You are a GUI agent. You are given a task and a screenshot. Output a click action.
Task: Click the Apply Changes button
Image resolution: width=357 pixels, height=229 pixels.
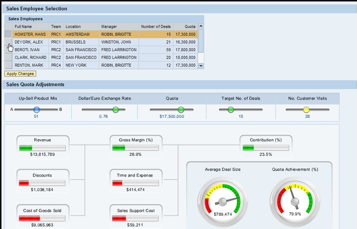pos(20,74)
